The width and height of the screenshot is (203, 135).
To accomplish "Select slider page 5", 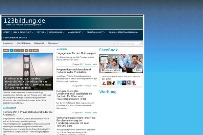I will [x=26, y=51].
